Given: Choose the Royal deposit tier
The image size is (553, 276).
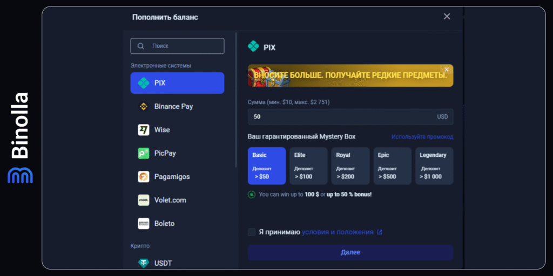Looking at the screenshot, I should [x=350, y=165].
